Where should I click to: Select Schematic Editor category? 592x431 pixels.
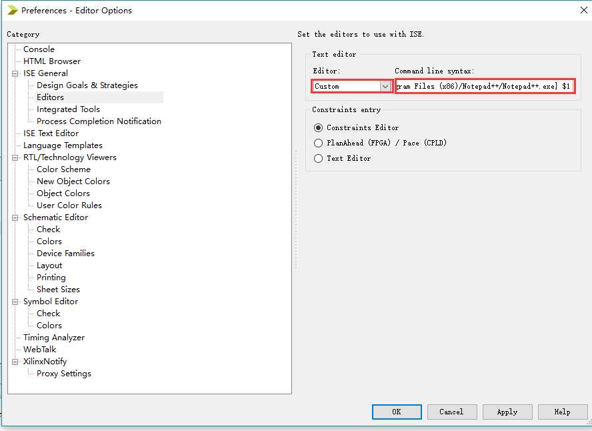(x=55, y=218)
